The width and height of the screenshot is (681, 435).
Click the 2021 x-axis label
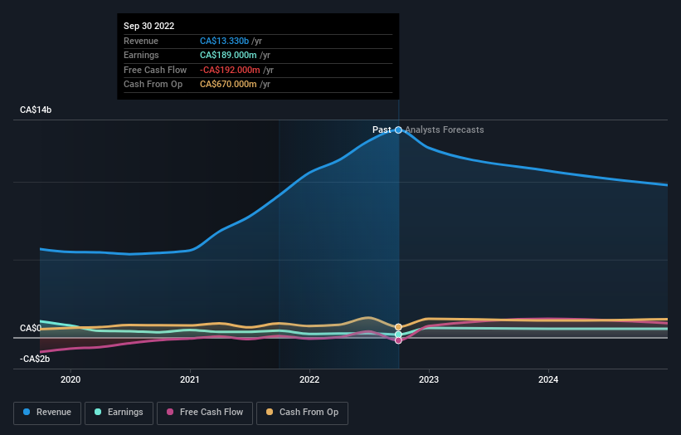[x=190, y=379]
